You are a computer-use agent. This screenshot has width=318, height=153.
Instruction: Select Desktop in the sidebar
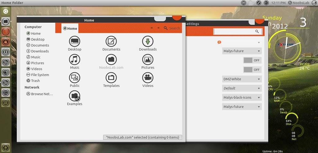point(35,39)
